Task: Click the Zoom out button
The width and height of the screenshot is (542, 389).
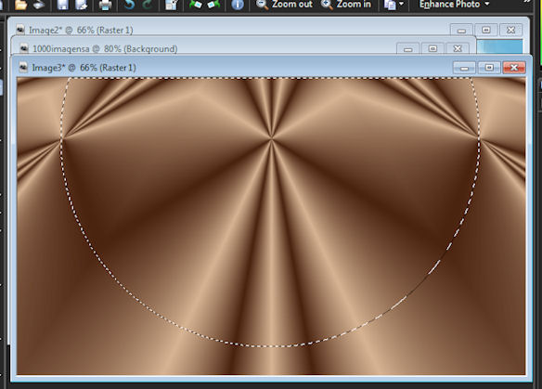Action: click(284, 5)
